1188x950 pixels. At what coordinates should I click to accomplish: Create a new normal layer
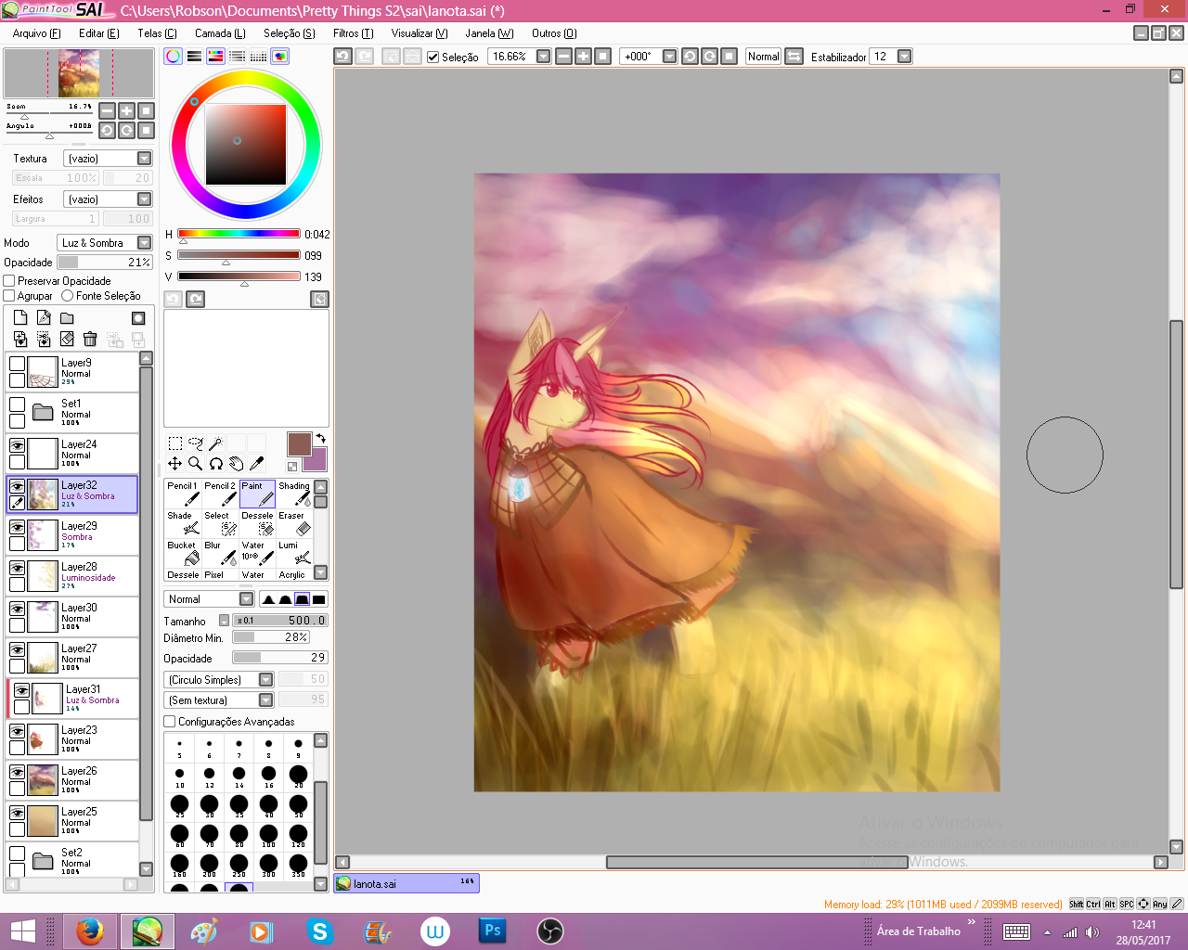point(20,318)
